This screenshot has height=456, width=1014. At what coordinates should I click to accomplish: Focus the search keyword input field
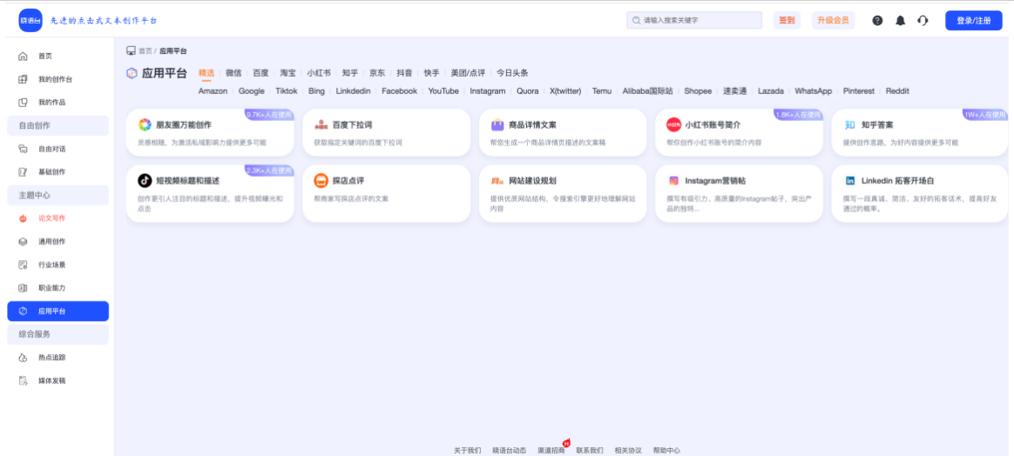tap(694, 21)
